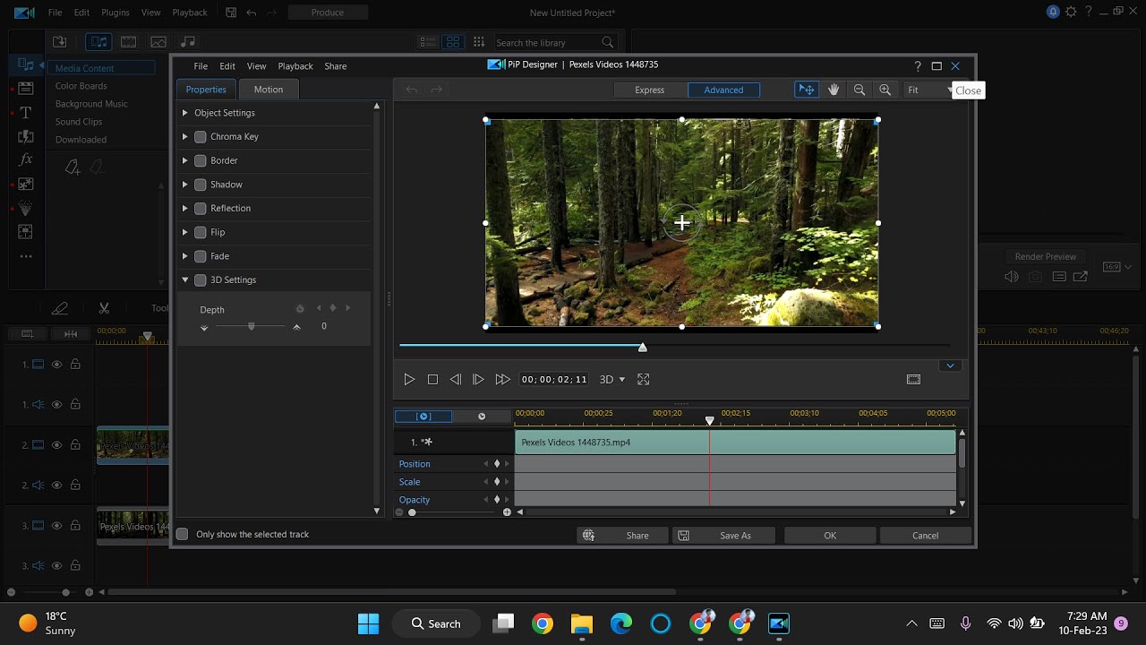Expand the Shadow section arrow

click(x=185, y=185)
